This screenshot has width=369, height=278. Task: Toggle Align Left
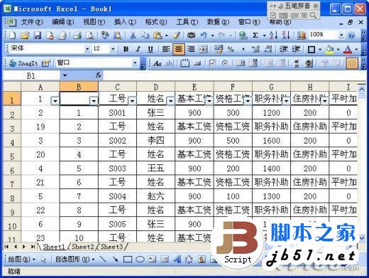pos(166,49)
